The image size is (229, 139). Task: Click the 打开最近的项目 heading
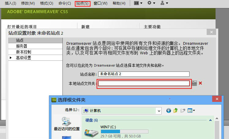[x=22, y=27]
